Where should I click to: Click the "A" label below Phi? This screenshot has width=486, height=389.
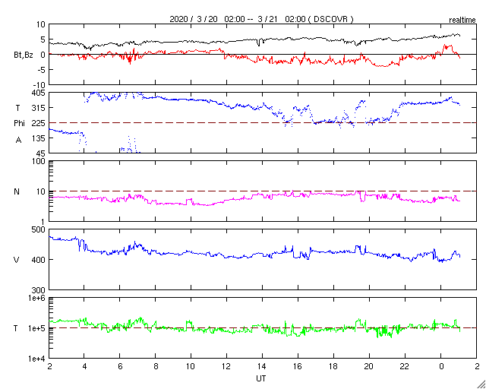coord(18,141)
